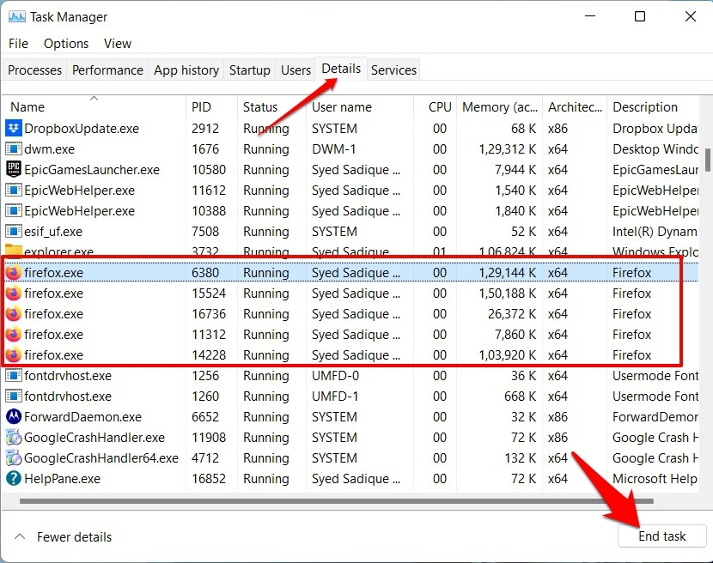Click the dwm.exe process icon

[14, 149]
